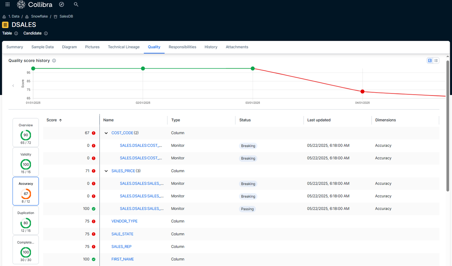Click the yellow table asset icon beside DSALES

5,25
